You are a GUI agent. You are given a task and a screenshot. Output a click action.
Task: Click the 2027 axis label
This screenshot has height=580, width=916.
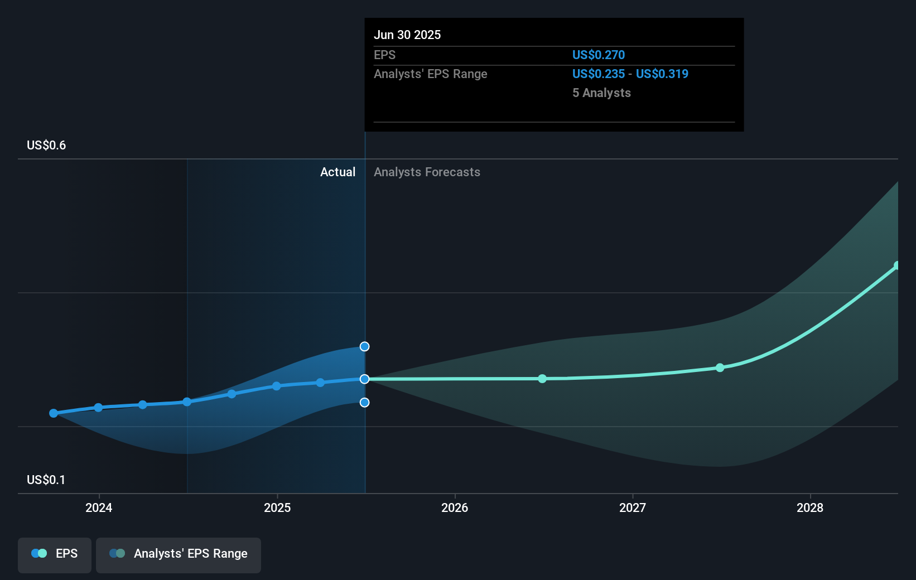point(632,508)
